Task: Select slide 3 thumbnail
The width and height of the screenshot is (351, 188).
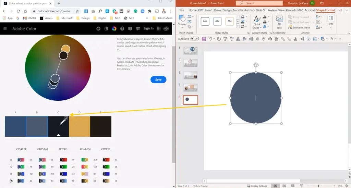Action: (x=191, y=75)
